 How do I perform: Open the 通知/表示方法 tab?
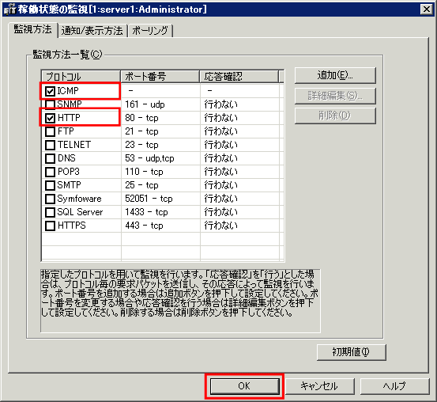pos(92,31)
